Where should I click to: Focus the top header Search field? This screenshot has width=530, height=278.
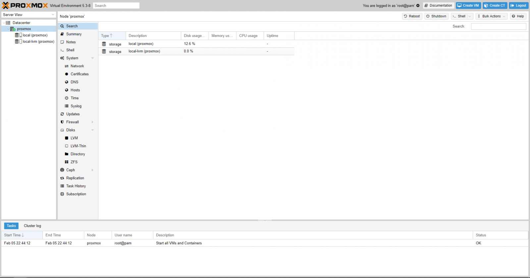click(116, 6)
